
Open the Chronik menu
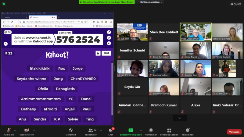coord(24,13)
